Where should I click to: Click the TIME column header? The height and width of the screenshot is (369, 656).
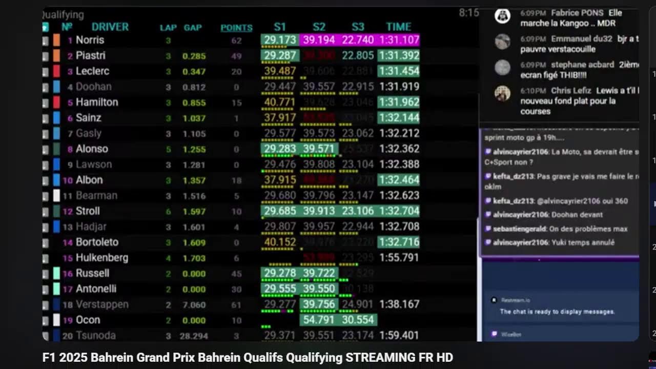coord(399,27)
